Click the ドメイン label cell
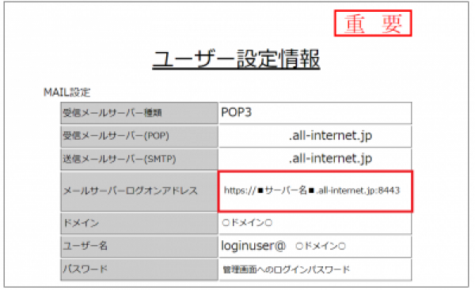Screen dimensions: 475x290 click(x=139, y=223)
